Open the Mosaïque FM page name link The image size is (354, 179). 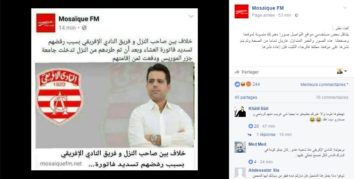coord(268,8)
